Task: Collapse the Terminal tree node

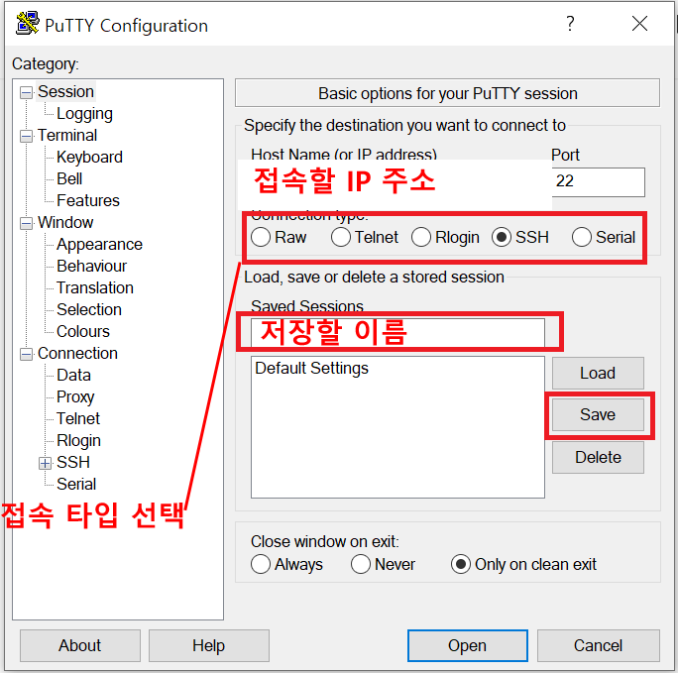Action: click(x=27, y=136)
